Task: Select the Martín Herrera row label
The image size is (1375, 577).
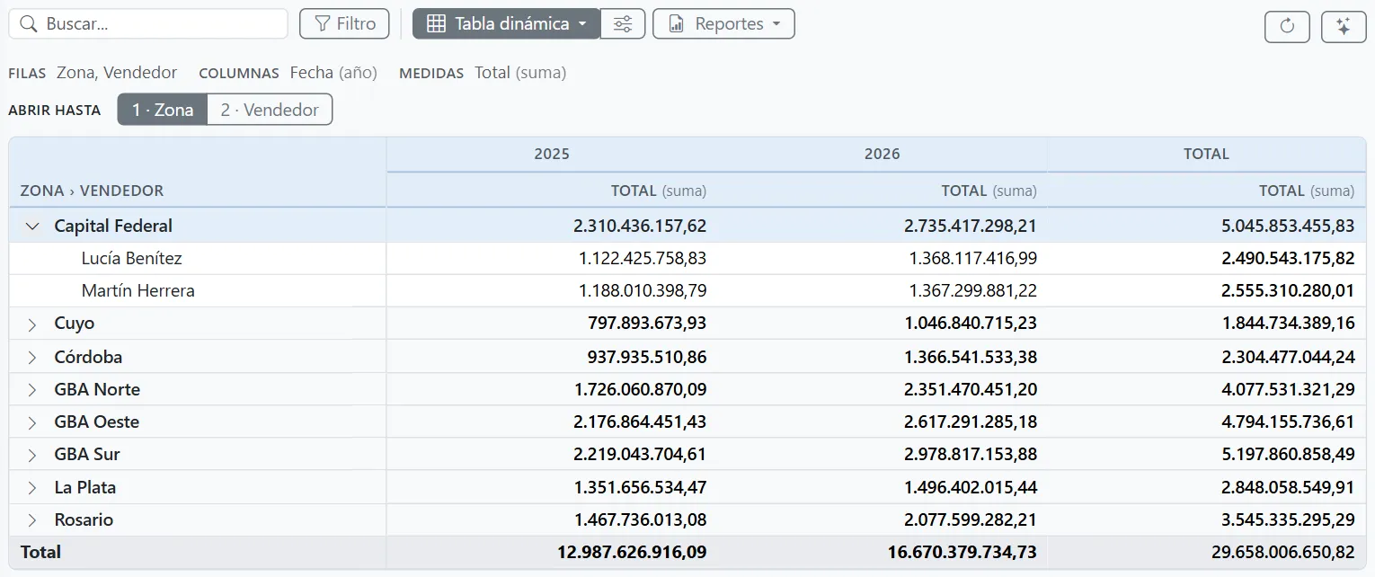Action: click(x=137, y=291)
